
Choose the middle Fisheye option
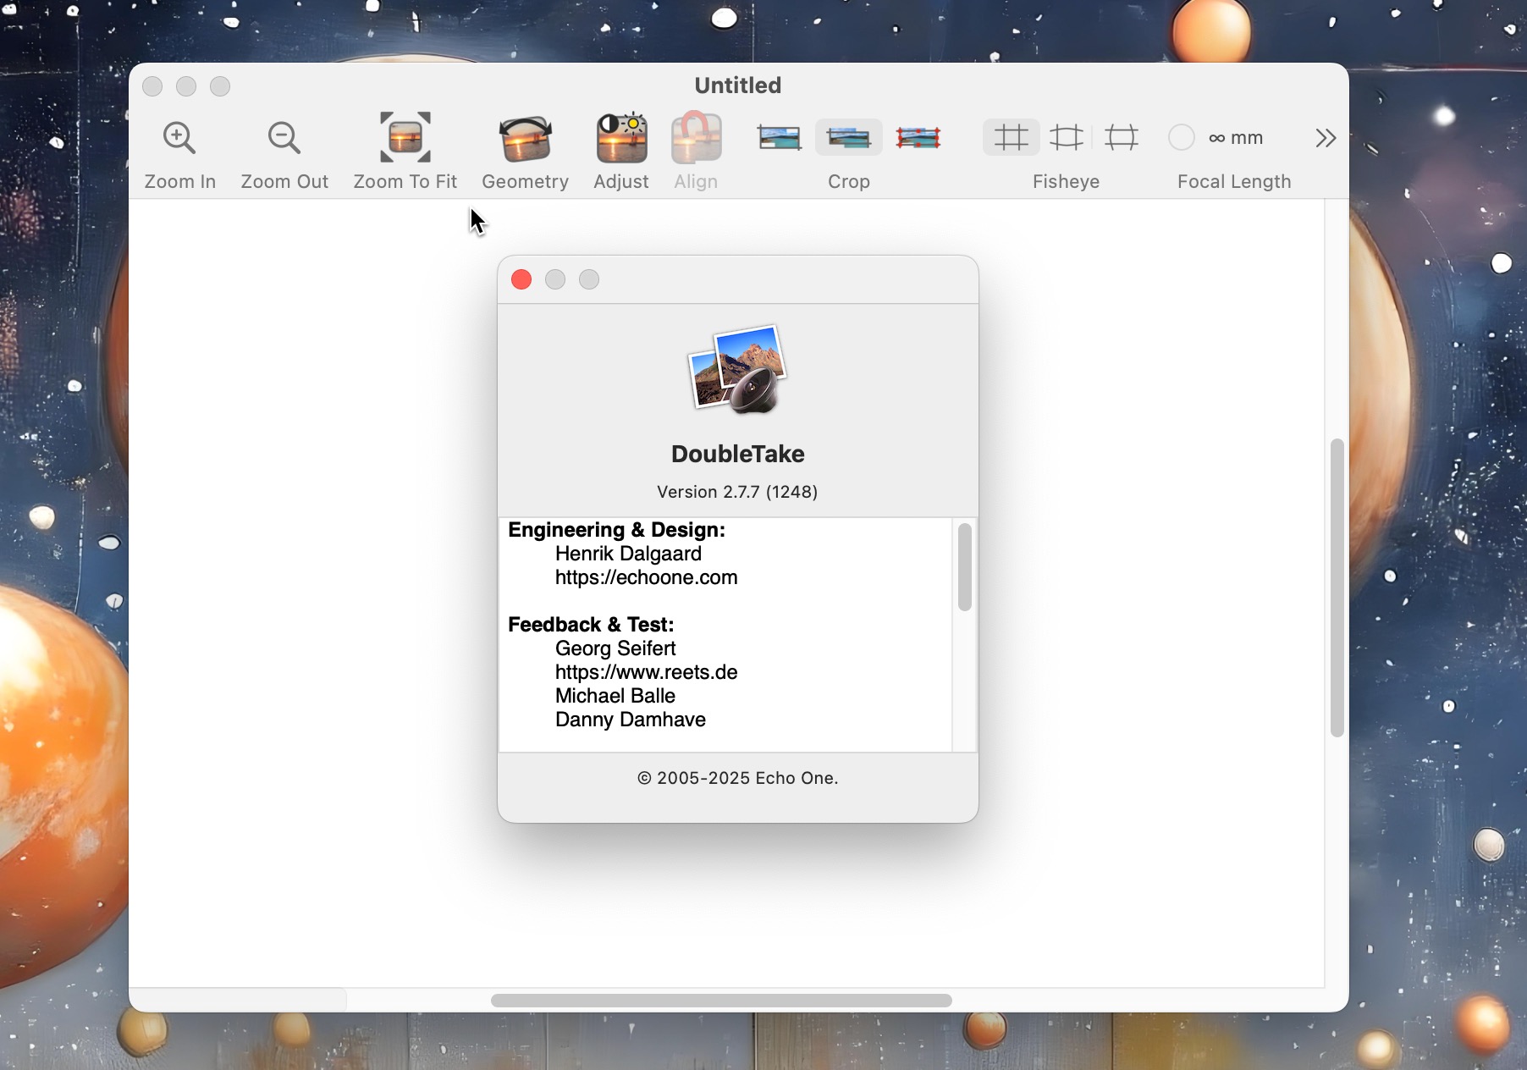click(1067, 137)
